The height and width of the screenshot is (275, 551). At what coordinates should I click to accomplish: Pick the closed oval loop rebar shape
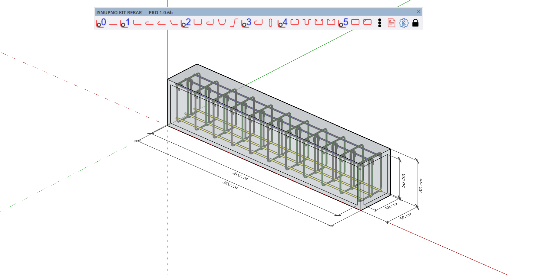270,23
